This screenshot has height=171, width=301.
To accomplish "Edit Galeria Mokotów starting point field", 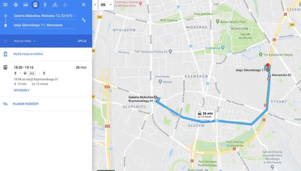I will pyautogui.click(x=44, y=16).
